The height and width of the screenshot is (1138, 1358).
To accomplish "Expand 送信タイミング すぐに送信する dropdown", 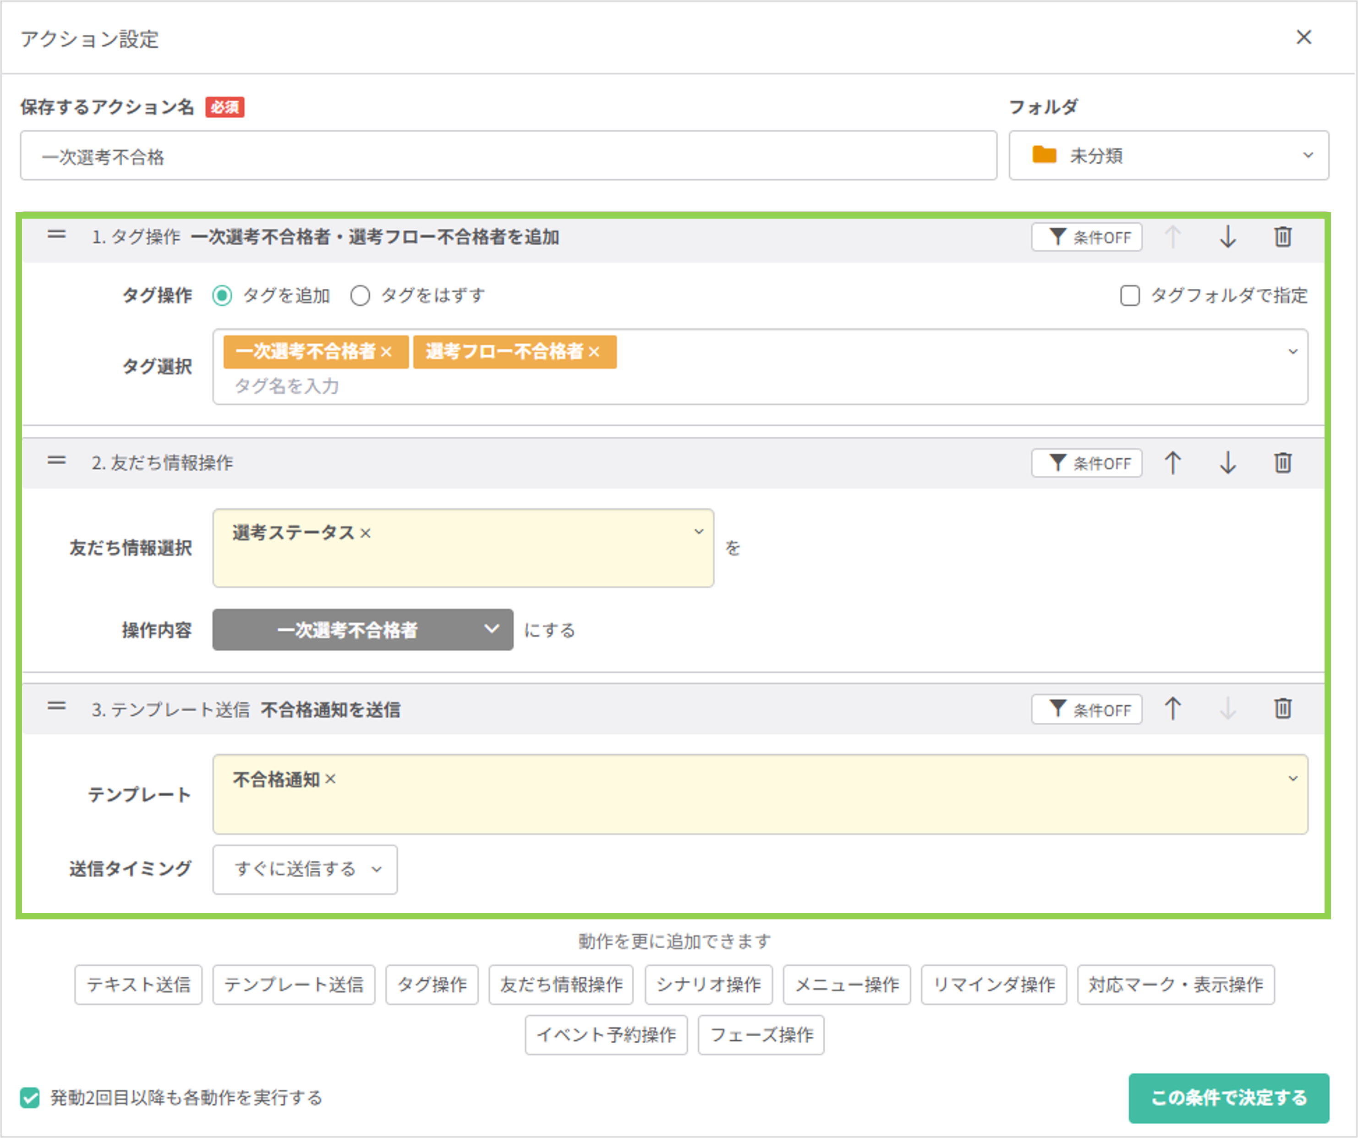I will coord(305,869).
